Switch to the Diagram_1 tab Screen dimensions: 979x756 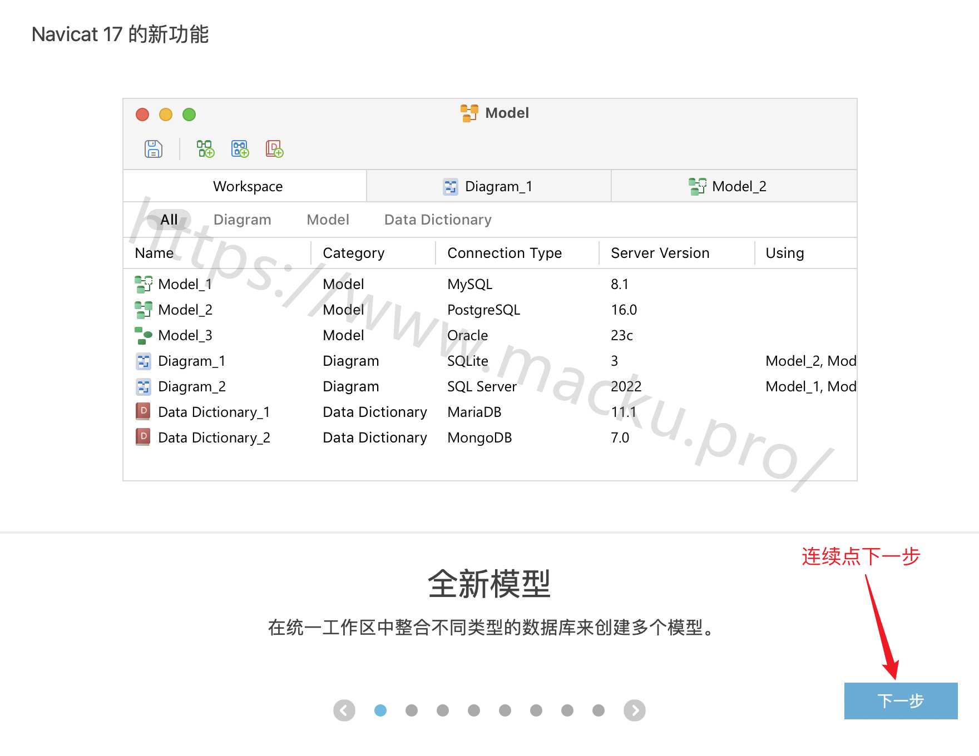click(489, 186)
